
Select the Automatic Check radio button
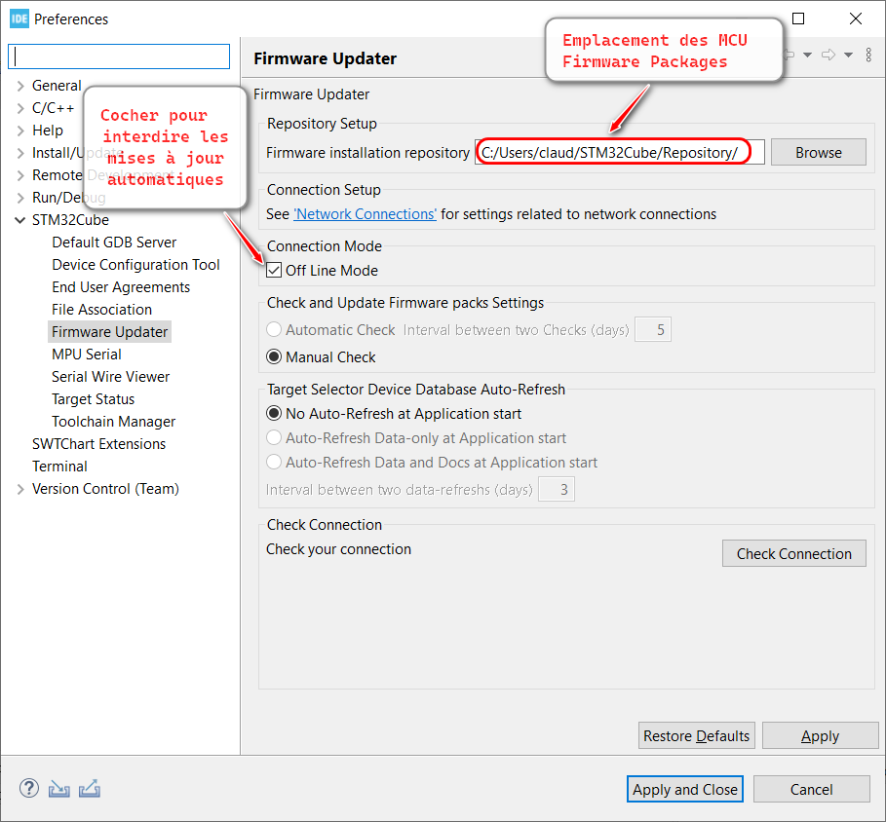tap(274, 330)
